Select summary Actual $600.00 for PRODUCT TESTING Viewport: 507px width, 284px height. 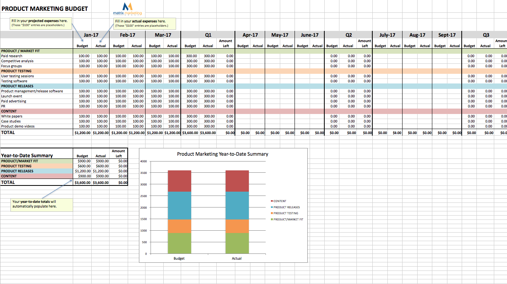pyautogui.click(x=101, y=166)
